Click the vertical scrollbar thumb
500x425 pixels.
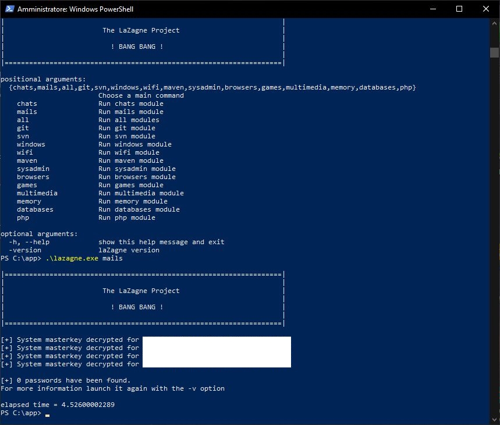[494, 52]
